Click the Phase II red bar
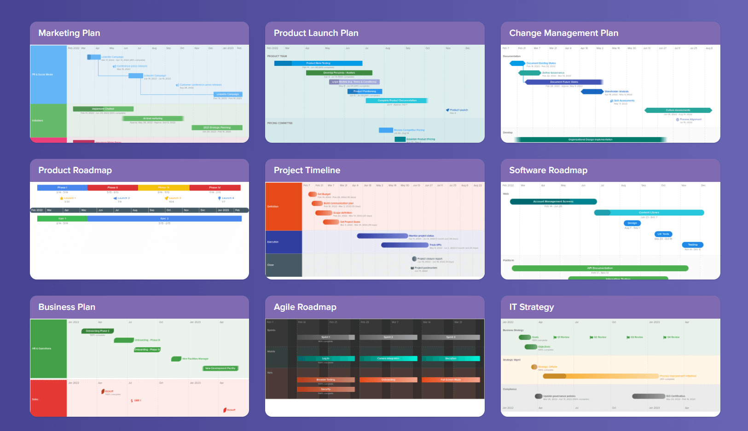This screenshot has height=431, width=748. click(x=113, y=188)
